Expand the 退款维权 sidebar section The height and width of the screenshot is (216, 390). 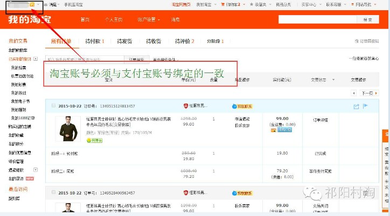pos(36,170)
